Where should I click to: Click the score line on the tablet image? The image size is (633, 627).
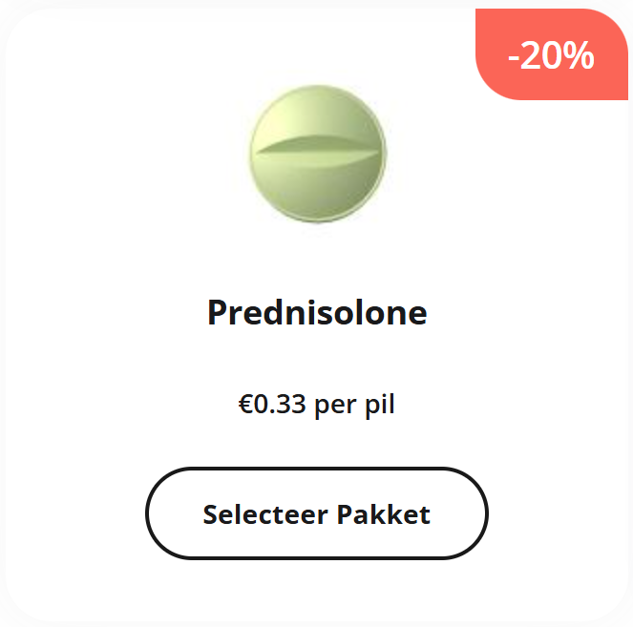tap(318, 151)
